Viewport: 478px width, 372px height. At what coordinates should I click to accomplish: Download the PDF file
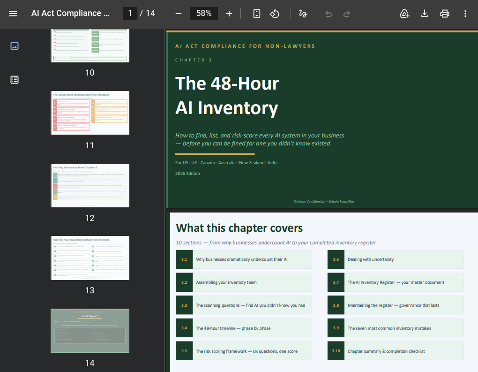pyautogui.click(x=425, y=14)
